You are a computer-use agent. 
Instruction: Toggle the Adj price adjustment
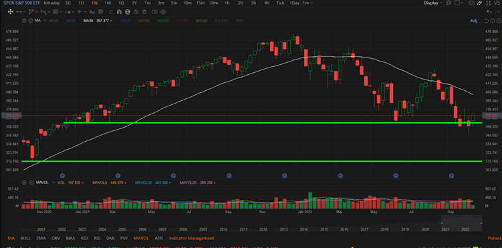click(473, 21)
